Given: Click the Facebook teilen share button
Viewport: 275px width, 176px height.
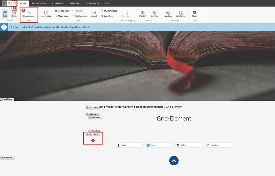Looking at the screenshot, I should [x=129, y=145].
